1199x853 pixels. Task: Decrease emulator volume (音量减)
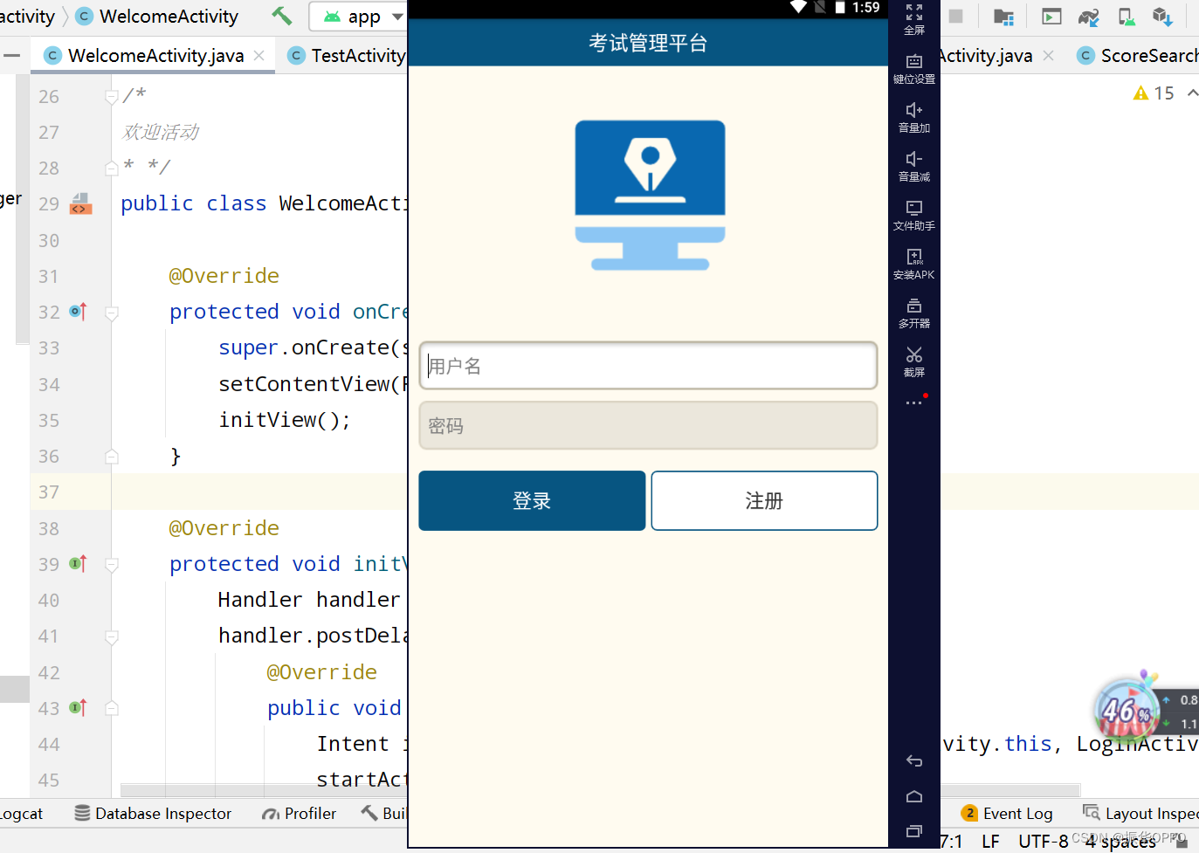tap(914, 166)
